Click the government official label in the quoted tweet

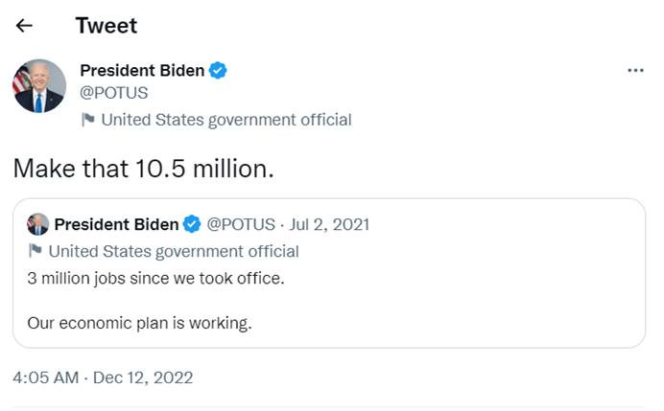174,251
